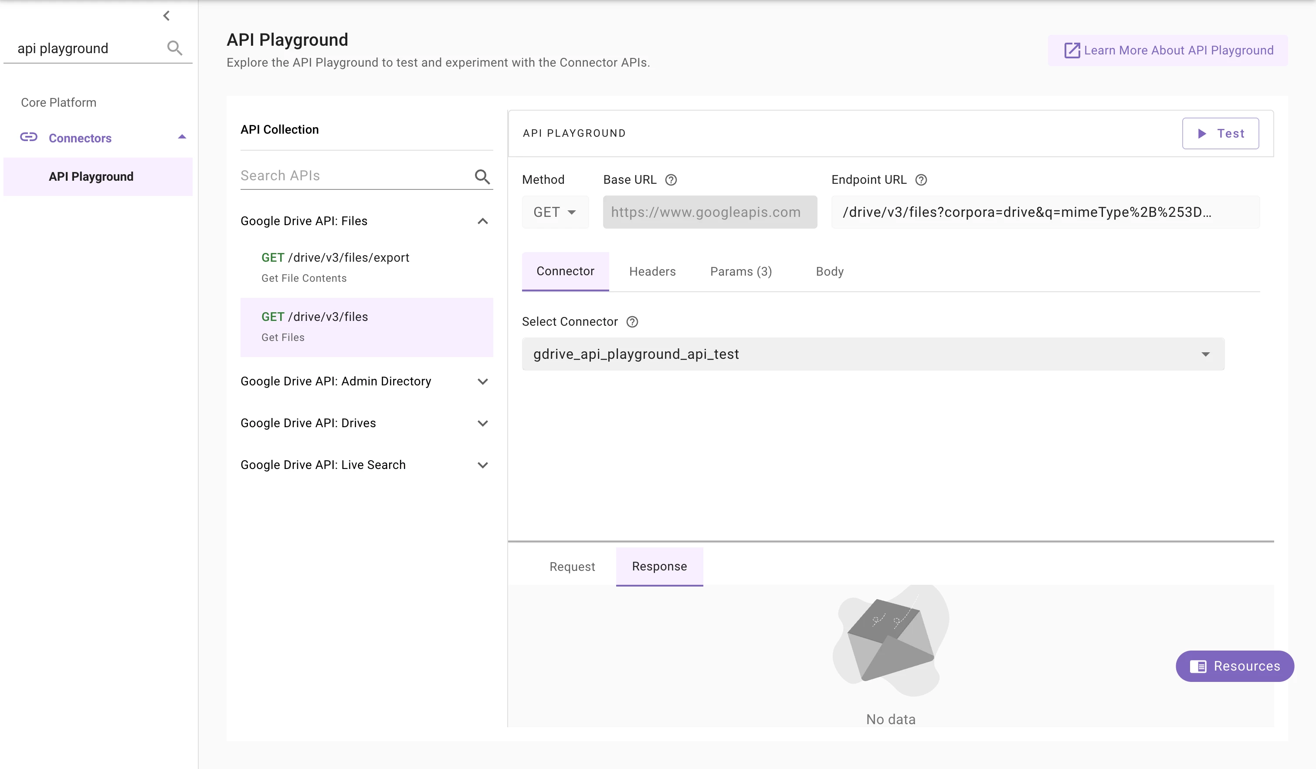Image resolution: width=1316 pixels, height=769 pixels.
Task: Click the sidebar search magnifier icon
Action: 174,48
